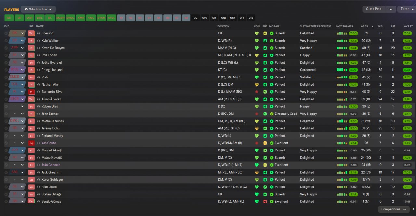Click Kyle Walker's Superb morale icon

click(x=272, y=41)
